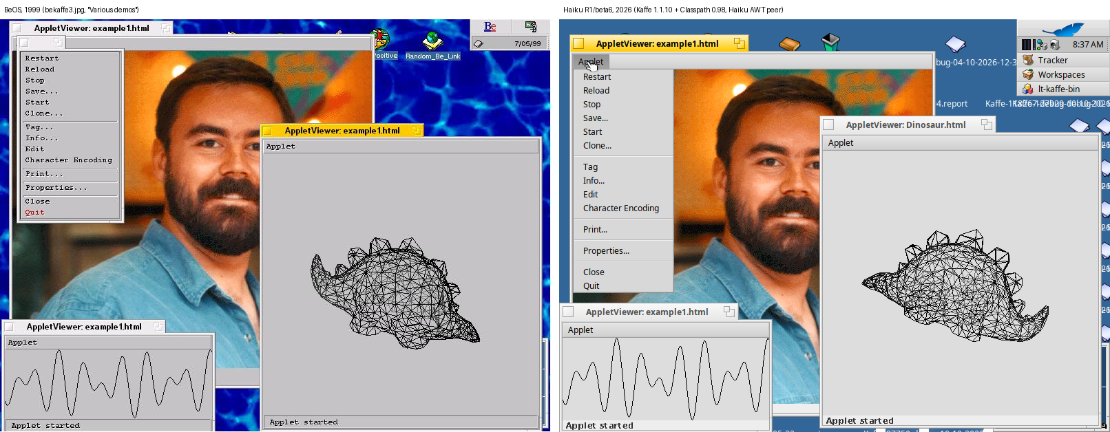Click the sine wave graph in the Haiku applet window

pyautogui.click(x=665, y=379)
